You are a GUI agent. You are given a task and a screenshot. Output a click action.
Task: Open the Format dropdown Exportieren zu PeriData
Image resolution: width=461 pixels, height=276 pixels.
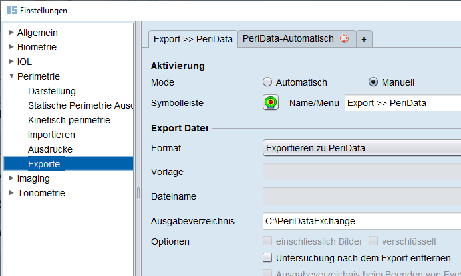point(362,148)
